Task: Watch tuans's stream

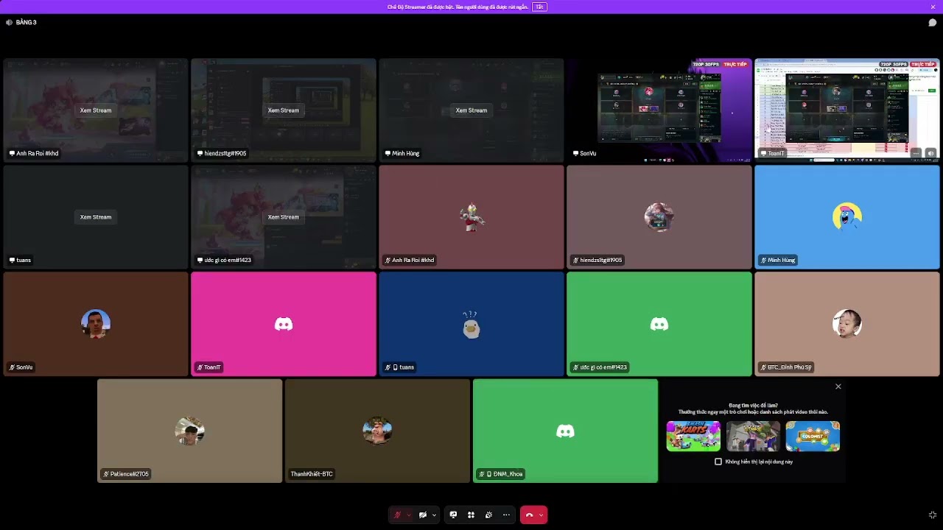Action: tap(96, 217)
